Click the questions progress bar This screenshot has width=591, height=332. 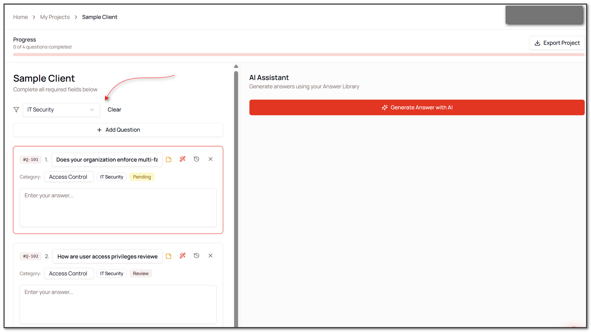point(299,55)
